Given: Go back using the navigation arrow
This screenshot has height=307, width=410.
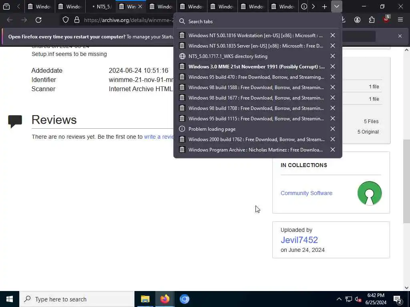Looking at the screenshot, I should pyautogui.click(x=10, y=20).
